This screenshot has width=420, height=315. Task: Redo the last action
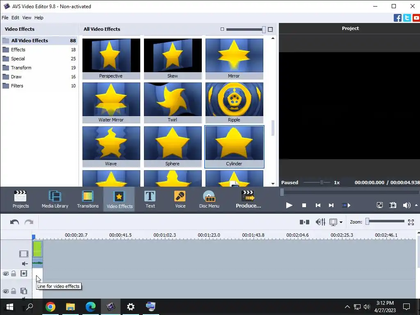29,222
